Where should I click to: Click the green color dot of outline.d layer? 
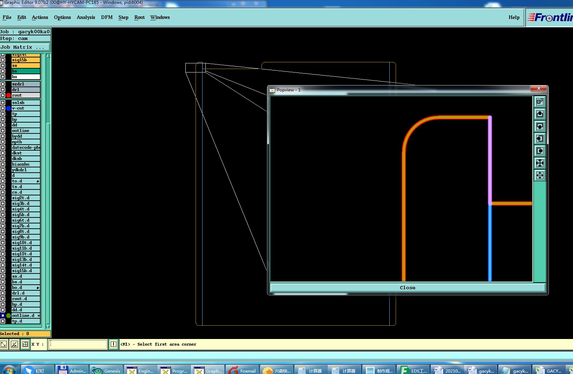coord(8,316)
